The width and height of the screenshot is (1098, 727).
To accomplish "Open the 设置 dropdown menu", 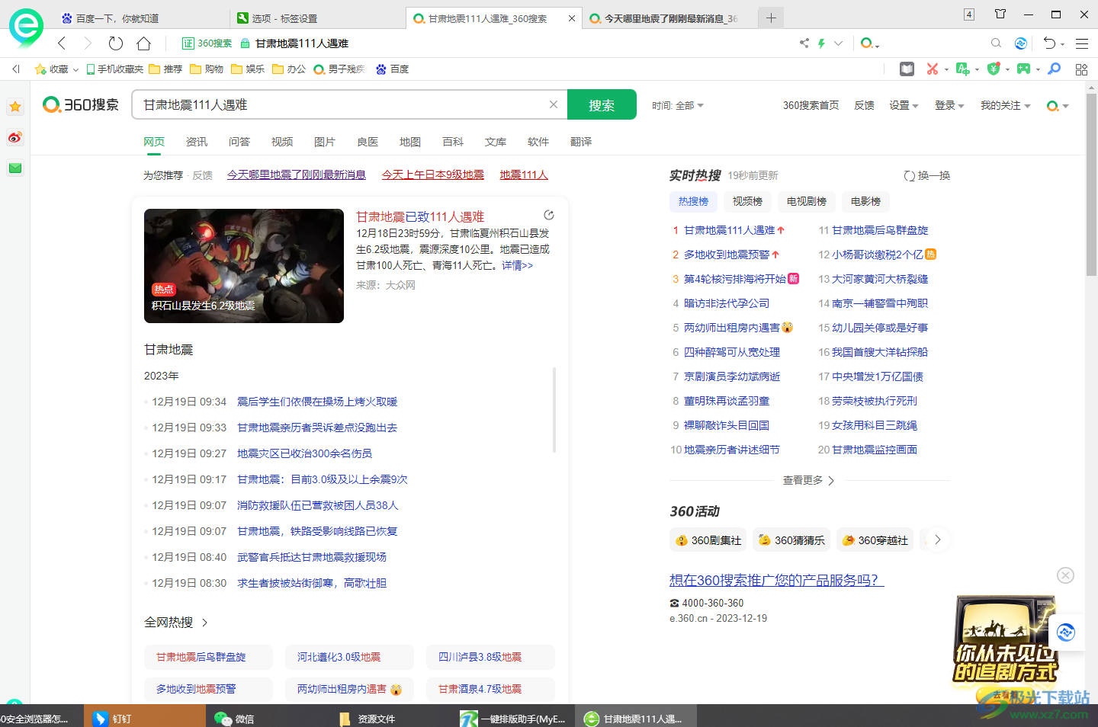I will point(904,105).
